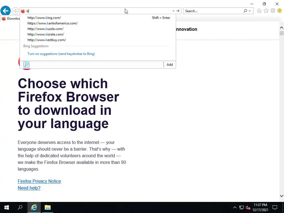Screen dimensions: 284x213
Task: Open the Home page icon
Action: click(x=259, y=11)
